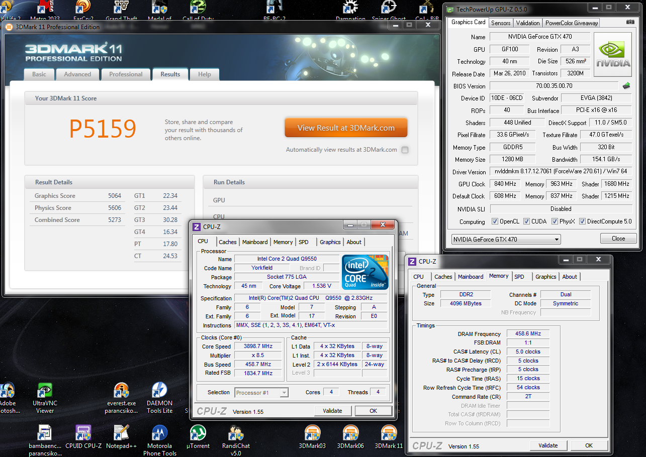
Task: Click the NVIDIA logo in GPU-Z
Action: click(613, 55)
